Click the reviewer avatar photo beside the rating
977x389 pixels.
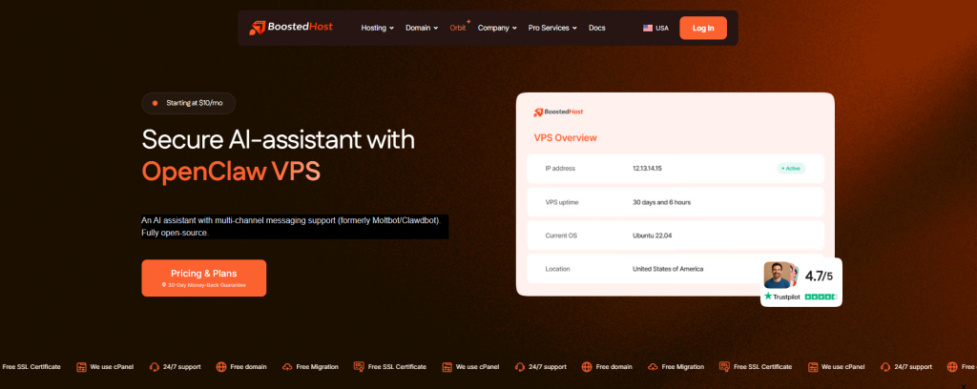pyautogui.click(x=779, y=276)
